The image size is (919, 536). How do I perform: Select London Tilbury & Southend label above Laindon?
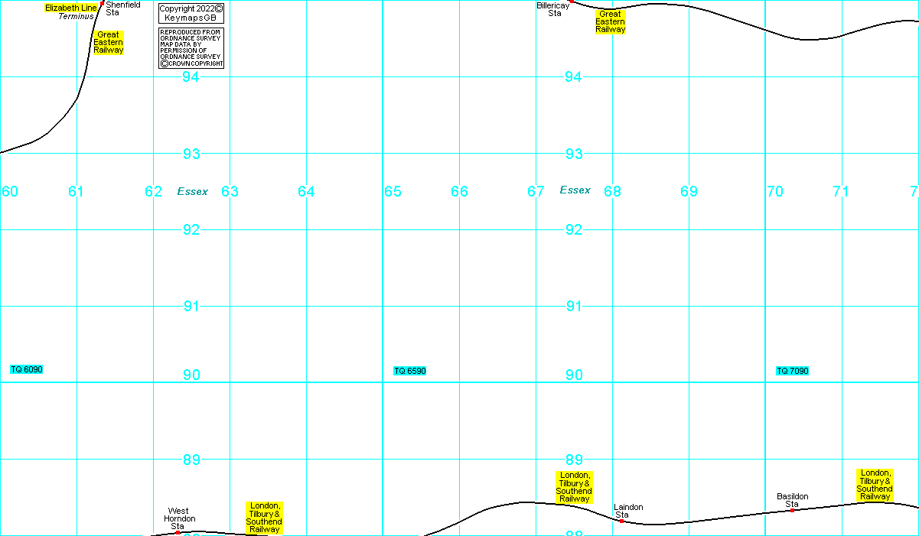[x=574, y=487]
